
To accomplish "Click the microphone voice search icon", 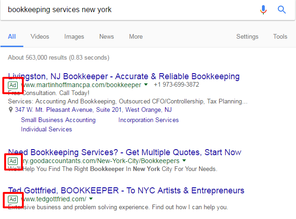I will pyautogui.click(x=263, y=10).
